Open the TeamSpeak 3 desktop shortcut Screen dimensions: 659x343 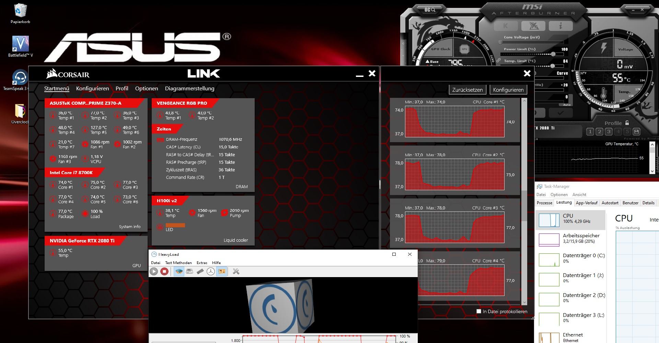tap(15, 80)
